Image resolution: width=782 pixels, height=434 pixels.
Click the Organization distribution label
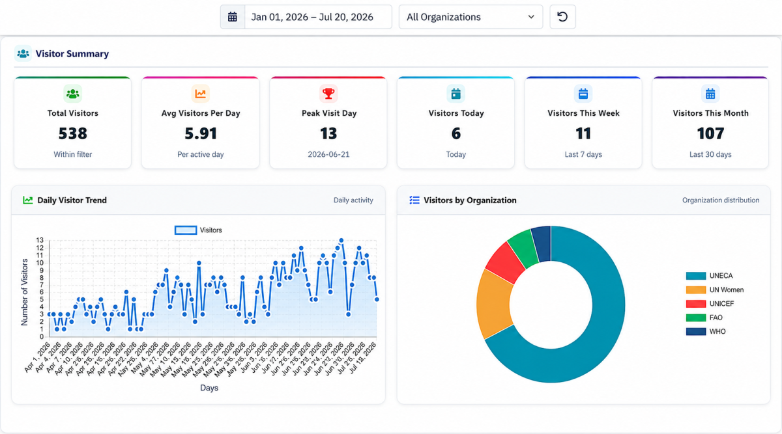pos(721,200)
